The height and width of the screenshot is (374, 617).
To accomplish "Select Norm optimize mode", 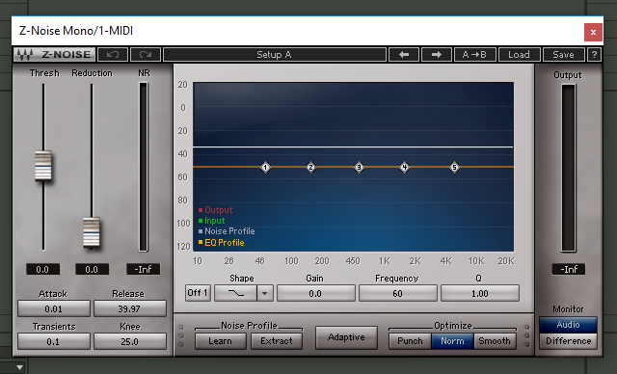I will pyautogui.click(x=452, y=341).
